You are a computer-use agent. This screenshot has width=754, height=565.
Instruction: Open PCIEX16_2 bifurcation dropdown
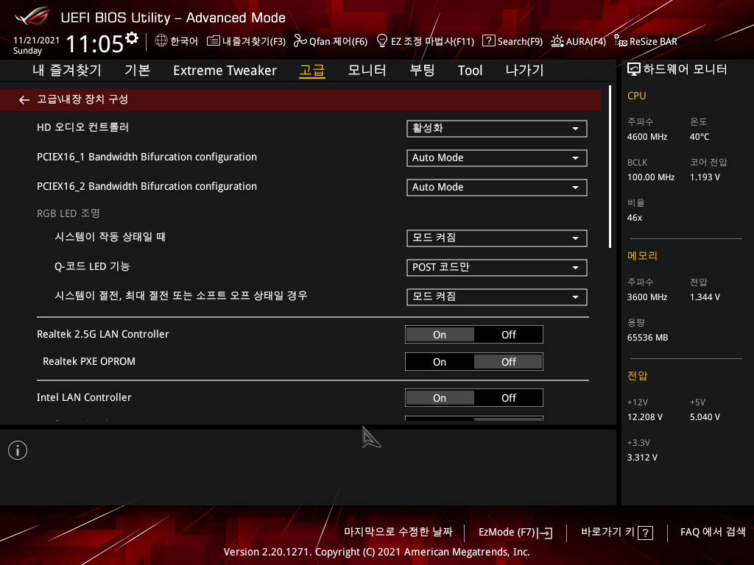click(497, 188)
